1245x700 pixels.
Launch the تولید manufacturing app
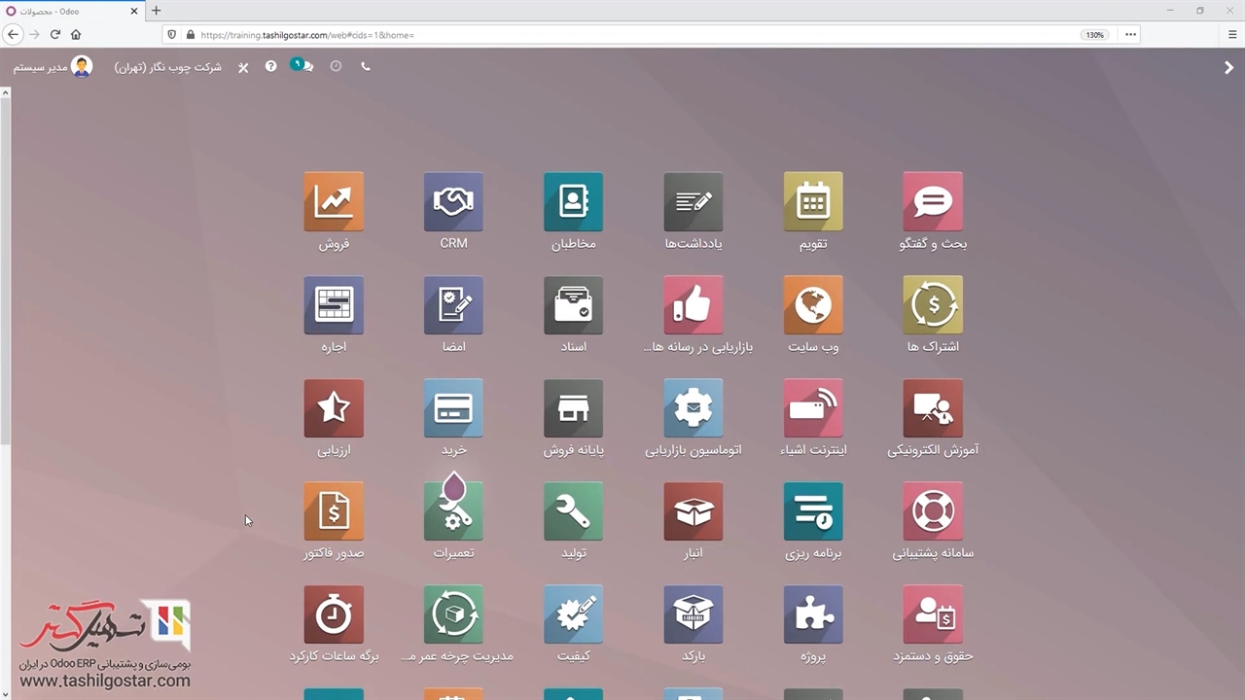573,511
